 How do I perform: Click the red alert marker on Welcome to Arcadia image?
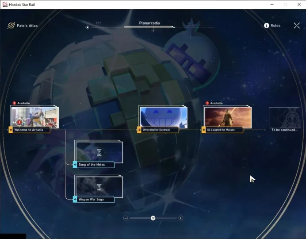point(19,122)
